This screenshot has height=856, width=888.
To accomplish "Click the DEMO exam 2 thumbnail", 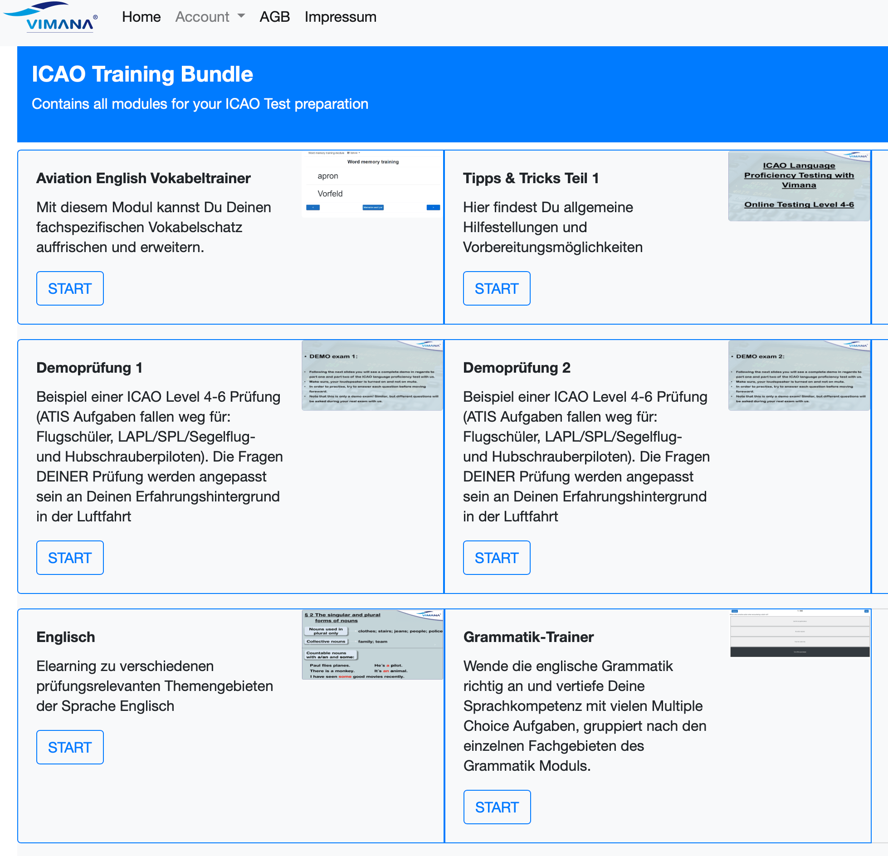I will pos(799,375).
